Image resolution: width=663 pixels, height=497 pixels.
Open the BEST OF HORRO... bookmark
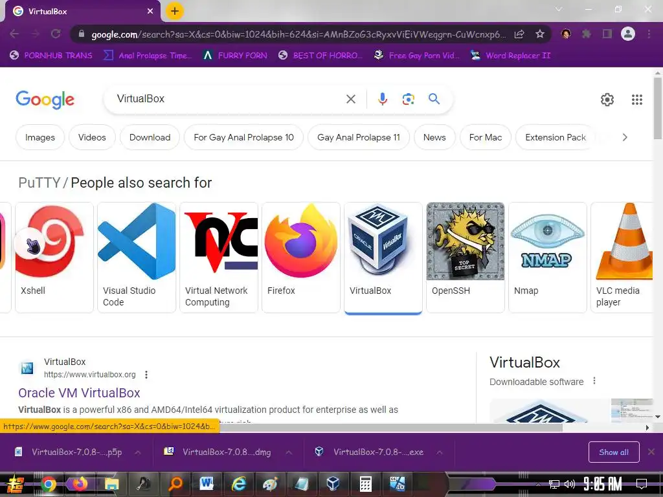pos(320,56)
